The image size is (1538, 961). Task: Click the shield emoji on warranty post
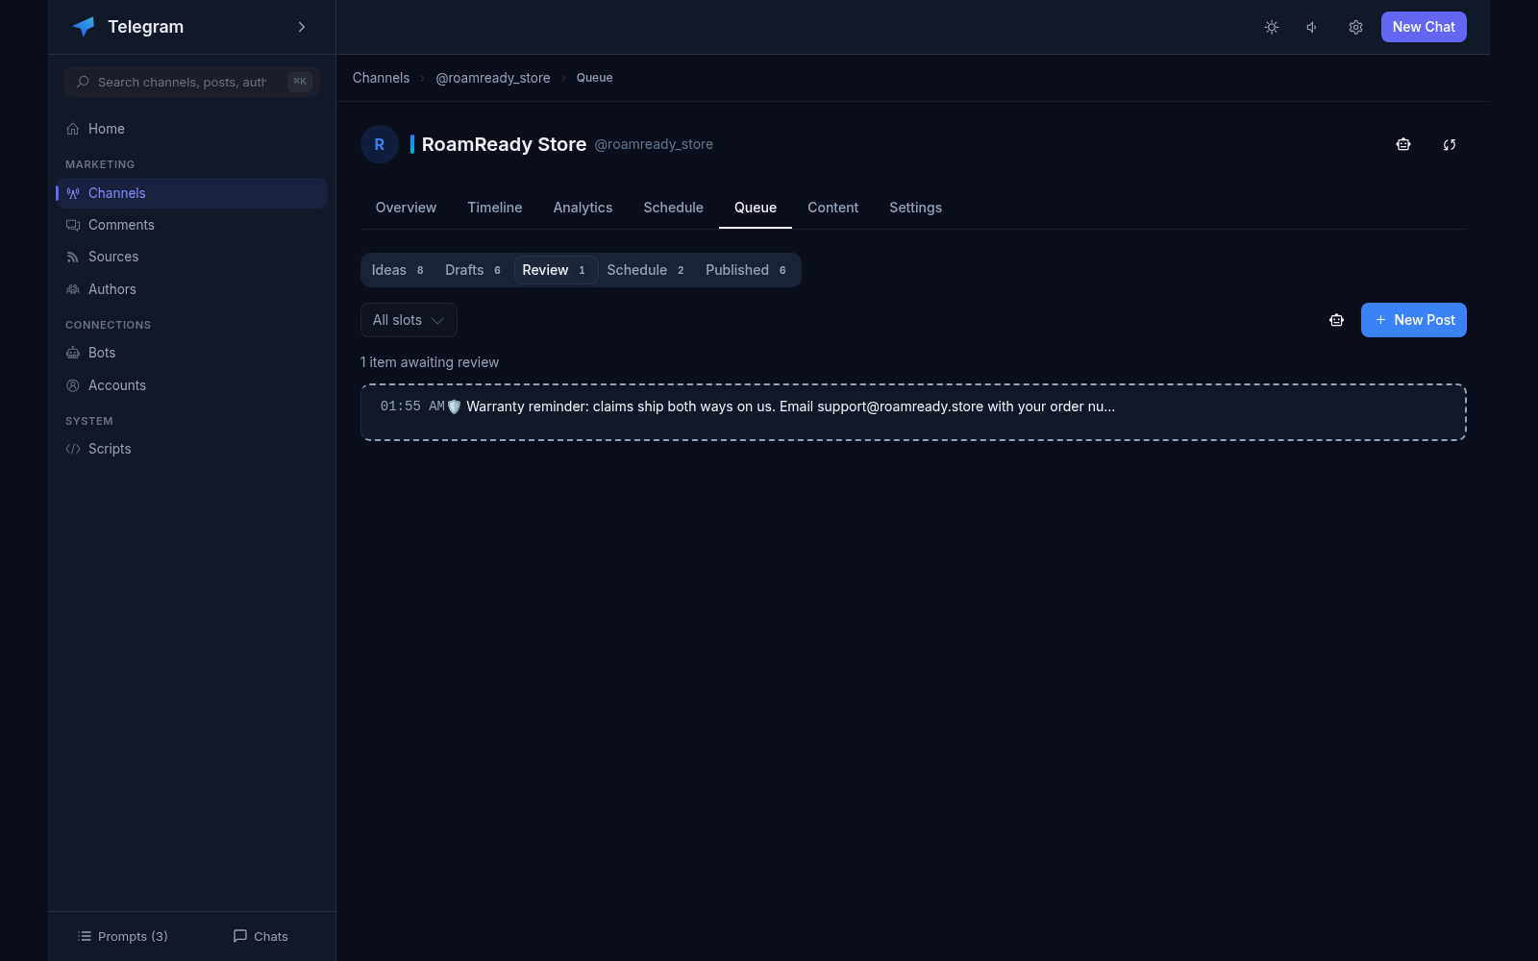coord(455,407)
